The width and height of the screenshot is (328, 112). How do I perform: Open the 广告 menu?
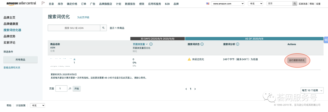pos(93,4)
